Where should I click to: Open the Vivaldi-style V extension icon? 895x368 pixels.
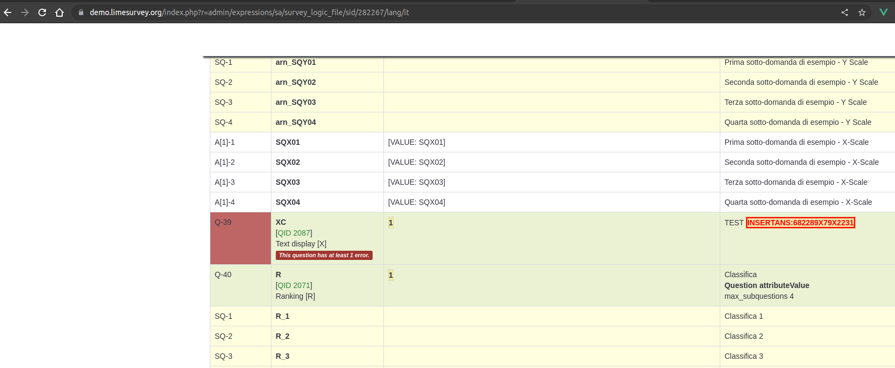click(884, 12)
